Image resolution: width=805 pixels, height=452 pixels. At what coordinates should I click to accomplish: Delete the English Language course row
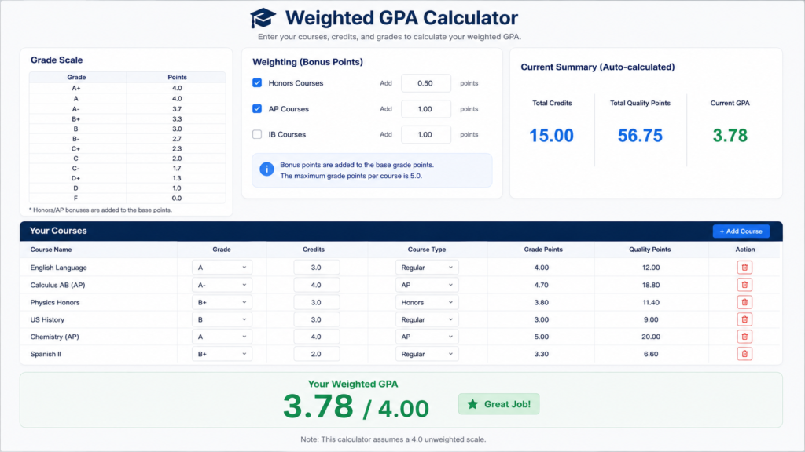tap(744, 268)
